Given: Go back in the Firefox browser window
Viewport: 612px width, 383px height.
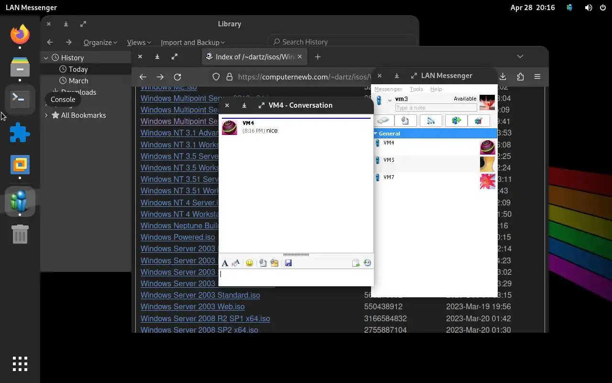Looking at the screenshot, I should [142, 77].
